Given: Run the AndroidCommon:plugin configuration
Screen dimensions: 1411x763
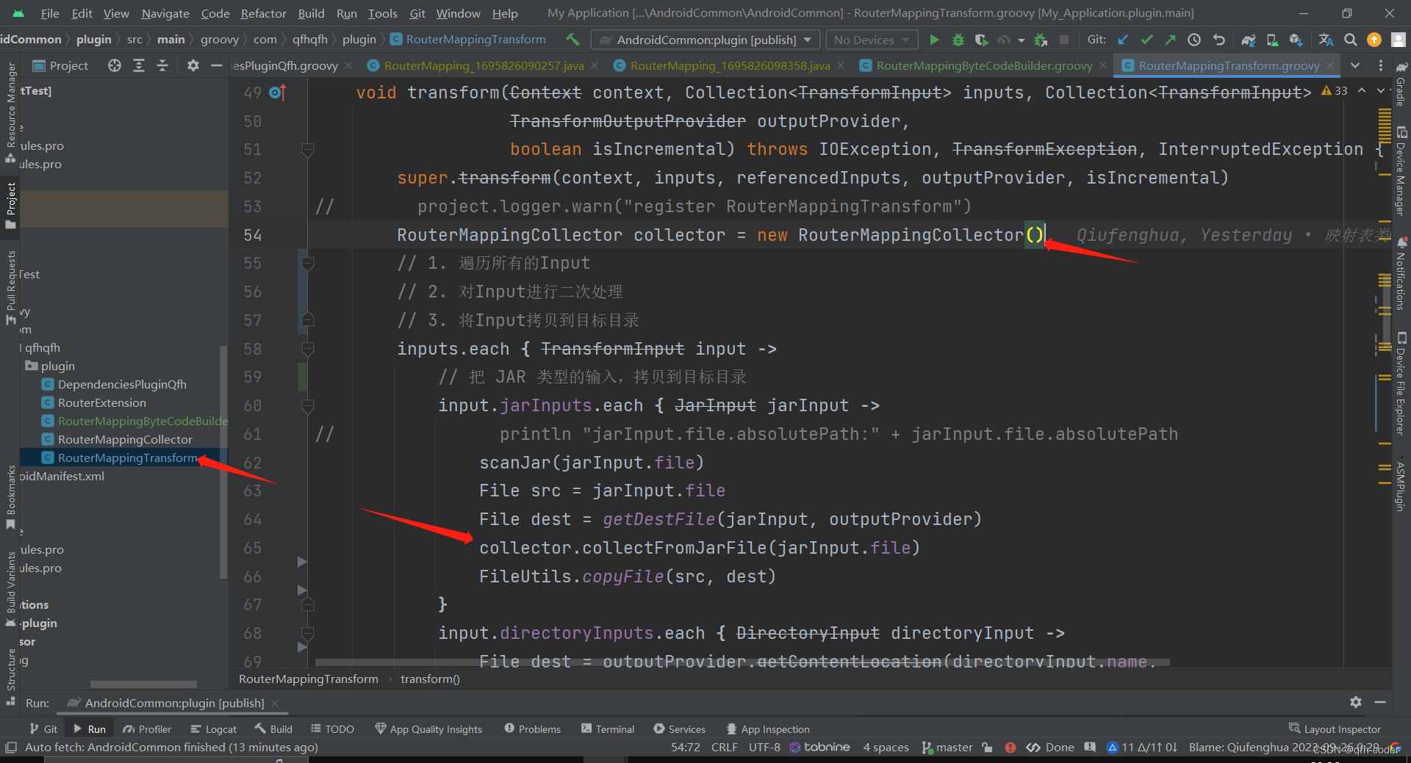Looking at the screenshot, I should click(934, 40).
